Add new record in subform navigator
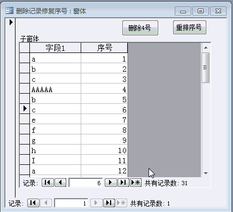 tap(136, 183)
